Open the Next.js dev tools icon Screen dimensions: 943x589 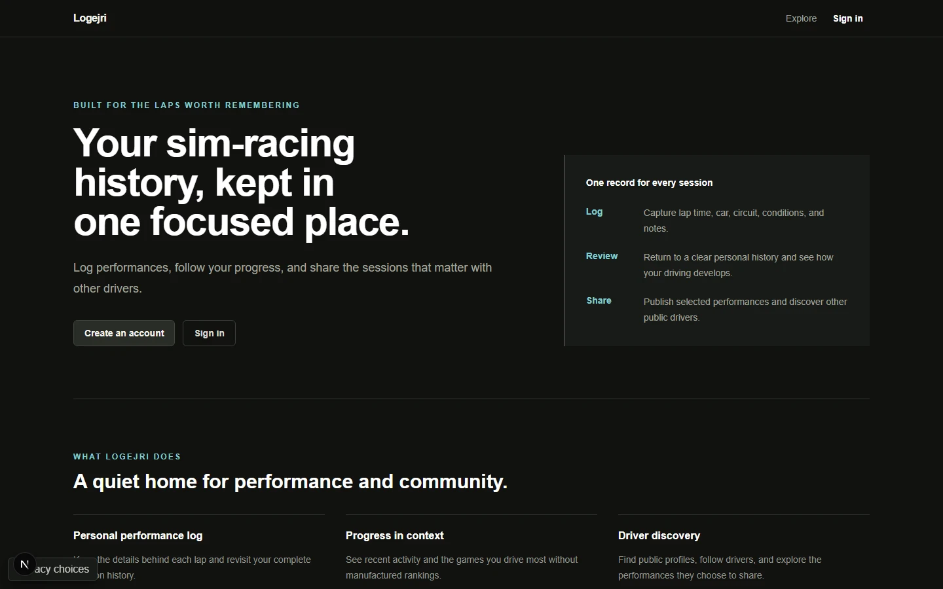(x=24, y=564)
